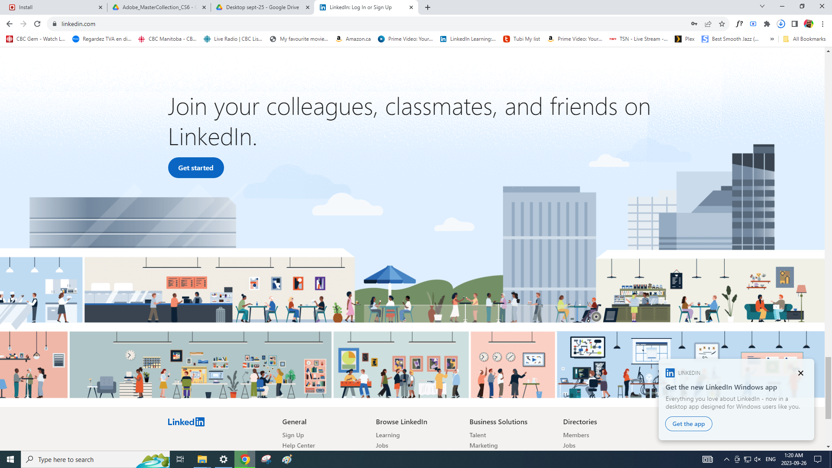Toggle Task View on the taskbar
Screen dimensions: 832x468
[x=180, y=459]
